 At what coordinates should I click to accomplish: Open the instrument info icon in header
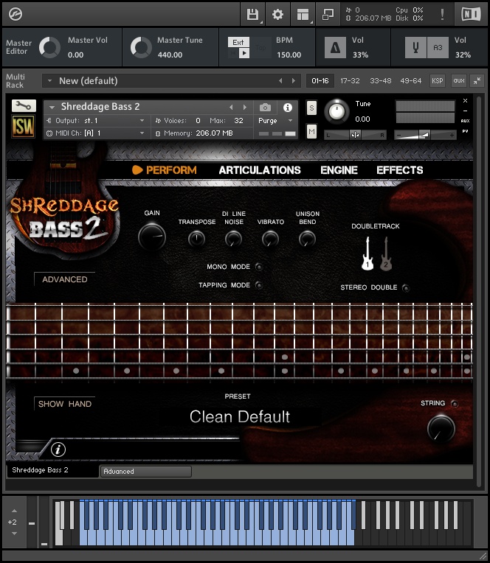(x=288, y=108)
